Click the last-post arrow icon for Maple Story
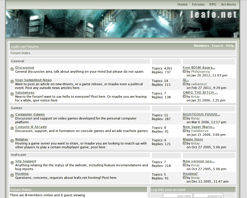The width and height of the screenshot is (247, 198). pos(184,143)
